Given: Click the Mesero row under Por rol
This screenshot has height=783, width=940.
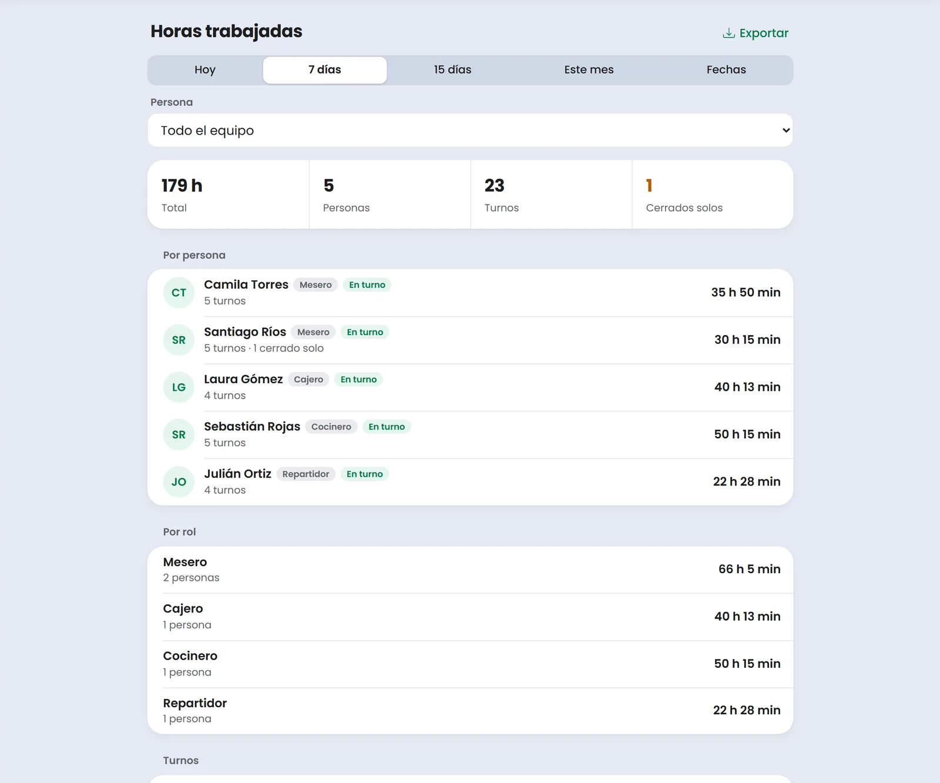Looking at the screenshot, I should pyautogui.click(x=470, y=570).
